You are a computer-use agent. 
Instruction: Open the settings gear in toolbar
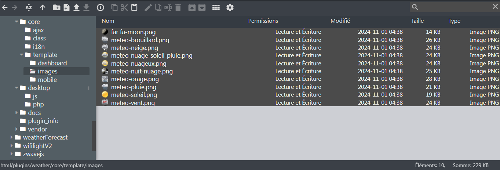click(x=230, y=7)
